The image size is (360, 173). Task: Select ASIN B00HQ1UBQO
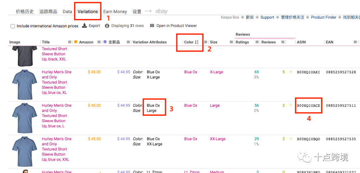pyautogui.click(x=308, y=139)
